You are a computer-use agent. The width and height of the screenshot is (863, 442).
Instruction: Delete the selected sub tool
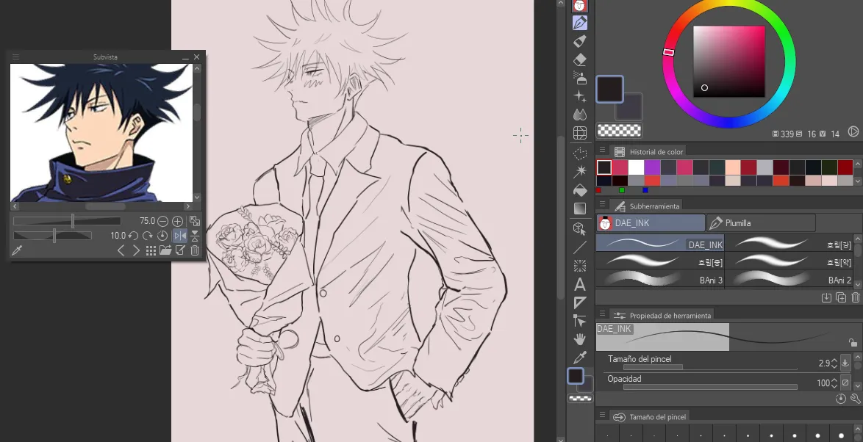tap(856, 297)
